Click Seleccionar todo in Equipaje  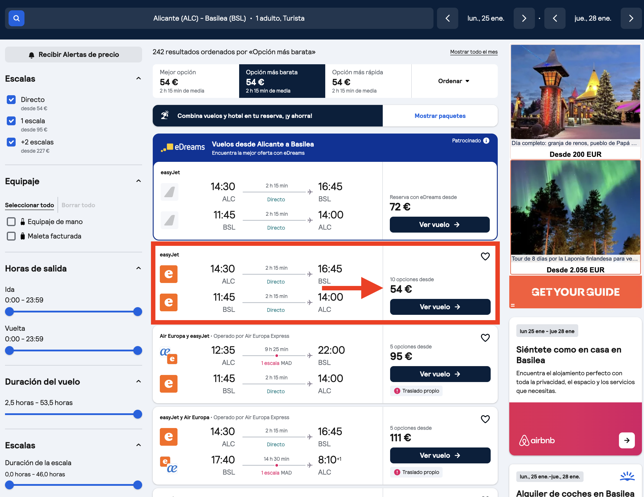(x=29, y=205)
